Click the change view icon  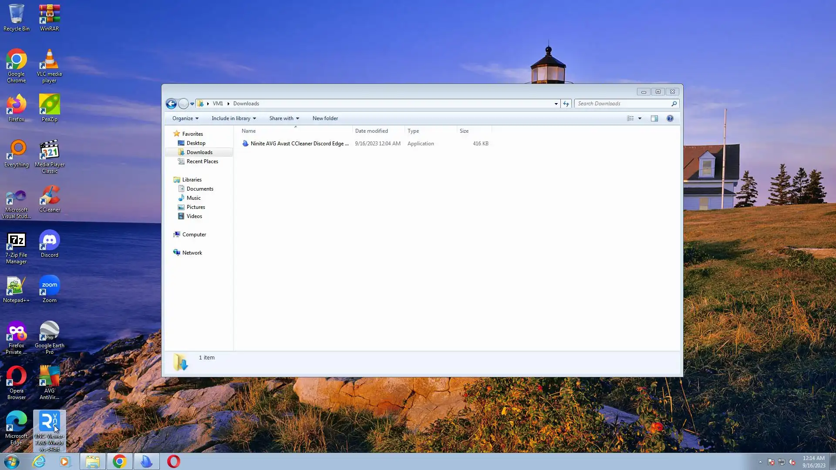(x=630, y=118)
